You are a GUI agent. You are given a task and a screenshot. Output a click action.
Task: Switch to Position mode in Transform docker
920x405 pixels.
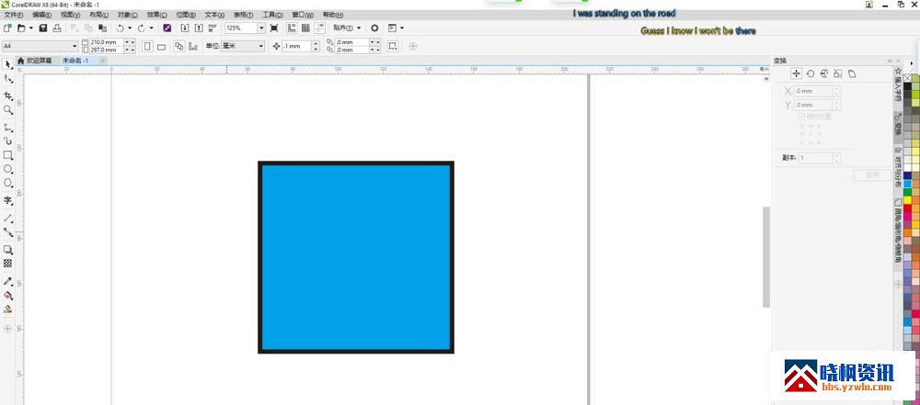pos(796,73)
